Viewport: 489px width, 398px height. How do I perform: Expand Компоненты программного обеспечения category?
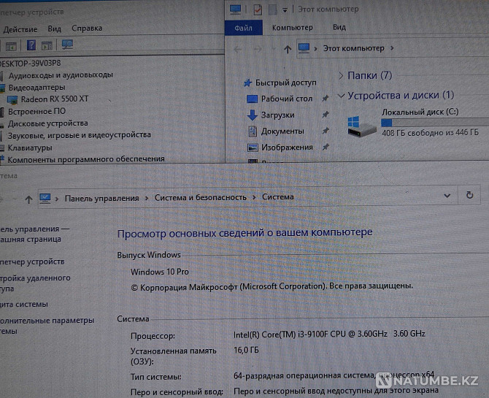[x=86, y=159]
